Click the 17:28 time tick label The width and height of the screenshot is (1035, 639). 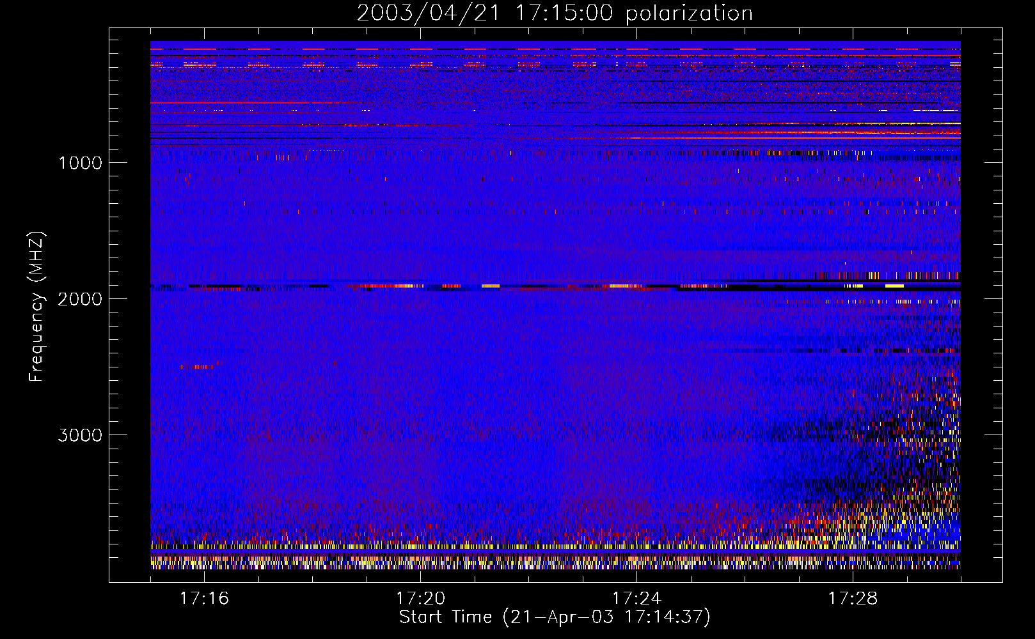point(853,599)
